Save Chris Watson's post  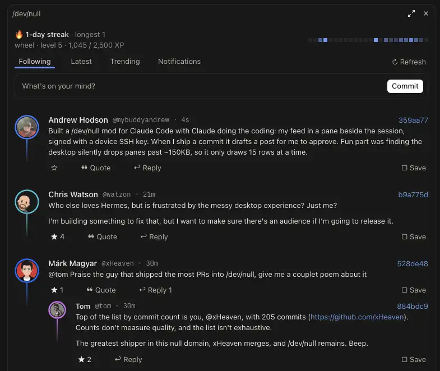414,237
